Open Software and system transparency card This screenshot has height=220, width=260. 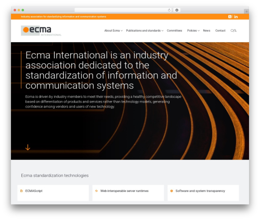[x=203, y=193]
